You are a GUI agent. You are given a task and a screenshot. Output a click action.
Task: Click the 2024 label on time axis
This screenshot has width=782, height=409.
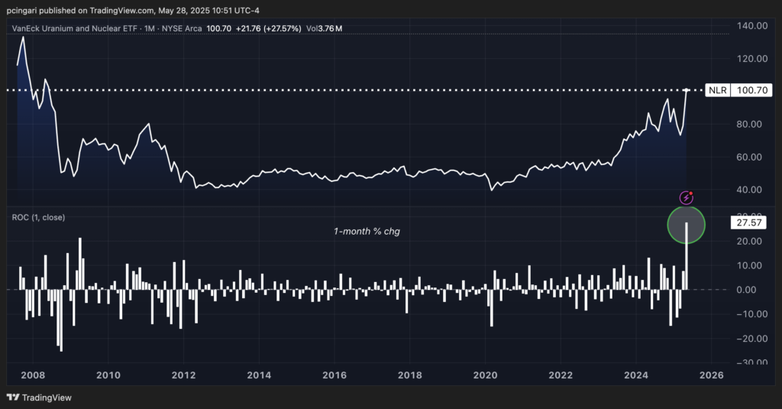click(x=636, y=375)
